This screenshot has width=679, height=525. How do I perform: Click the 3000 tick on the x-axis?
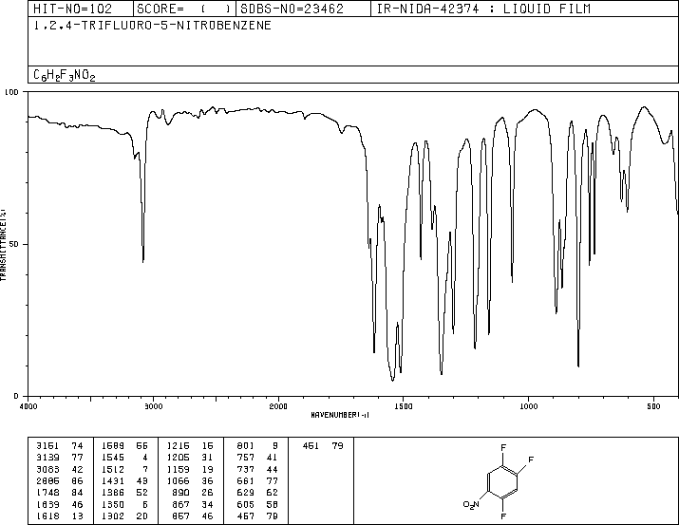[153, 406]
